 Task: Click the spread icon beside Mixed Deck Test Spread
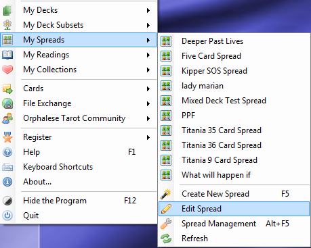[x=166, y=101]
